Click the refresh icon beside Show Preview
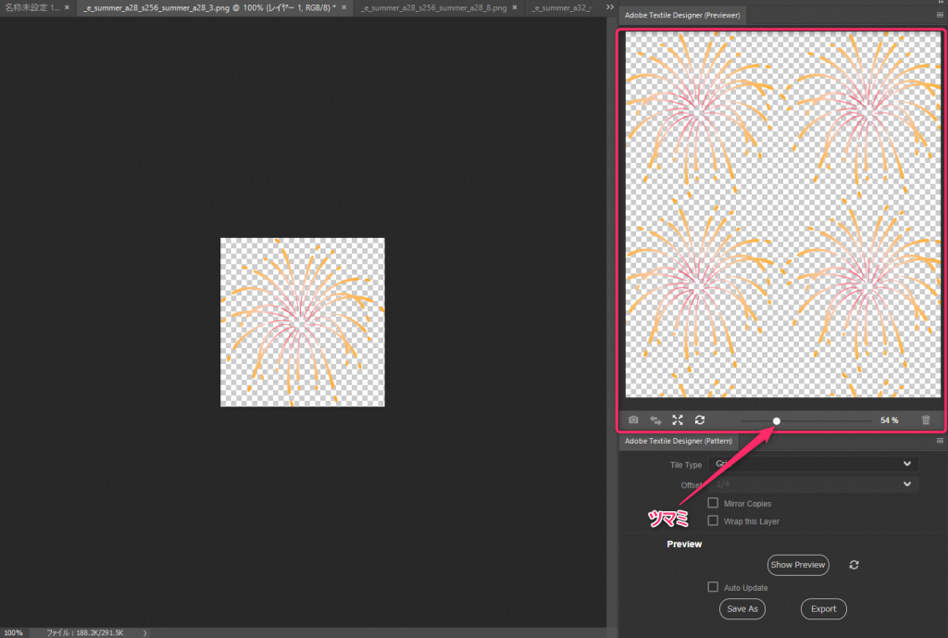Image resolution: width=948 pixels, height=638 pixels. [x=854, y=565]
